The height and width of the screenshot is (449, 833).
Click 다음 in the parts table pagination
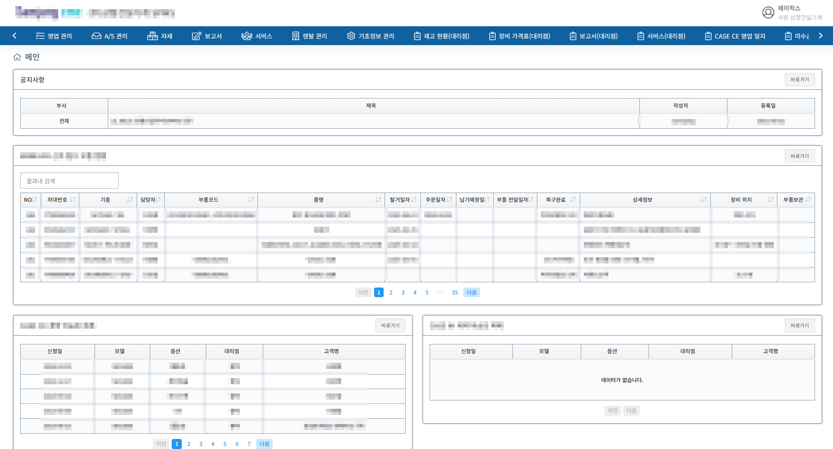(x=471, y=292)
